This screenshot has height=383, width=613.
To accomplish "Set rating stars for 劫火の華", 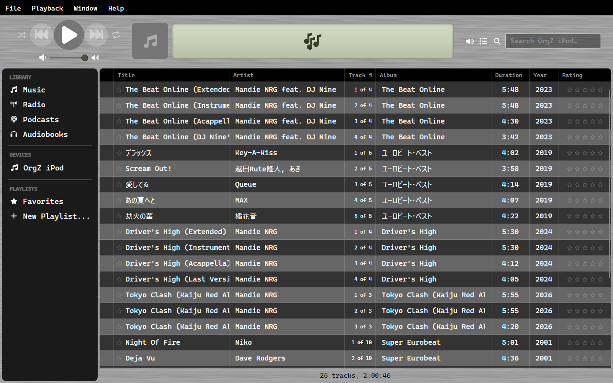I will 585,216.
